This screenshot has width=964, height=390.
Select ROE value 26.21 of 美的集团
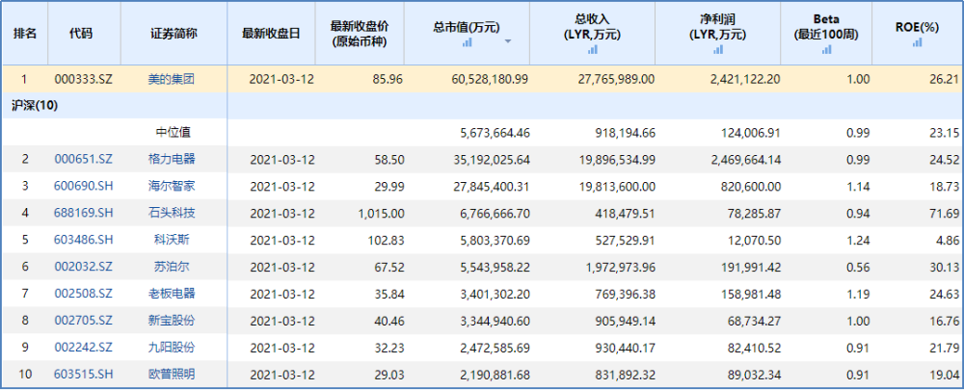(946, 79)
